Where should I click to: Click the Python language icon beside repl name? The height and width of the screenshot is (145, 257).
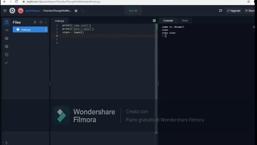click(76, 11)
